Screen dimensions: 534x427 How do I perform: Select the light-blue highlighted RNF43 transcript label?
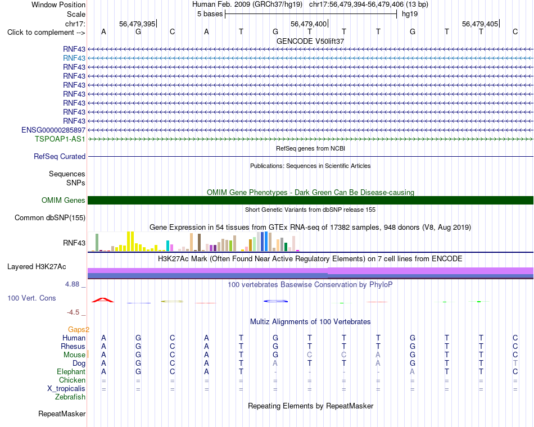coord(74,58)
